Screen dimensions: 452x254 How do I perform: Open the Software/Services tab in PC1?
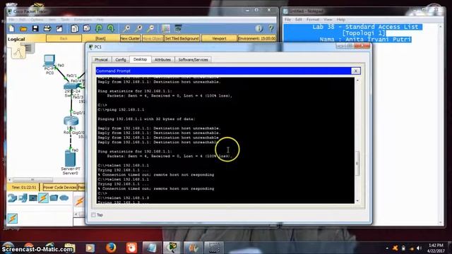(193, 59)
